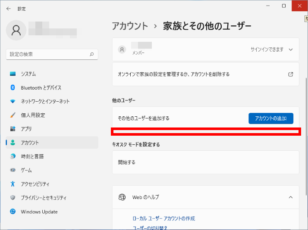The width and height of the screenshot is (308, 230).
Task: Collapse the Web のヘルプ section
Action: coord(291,197)
